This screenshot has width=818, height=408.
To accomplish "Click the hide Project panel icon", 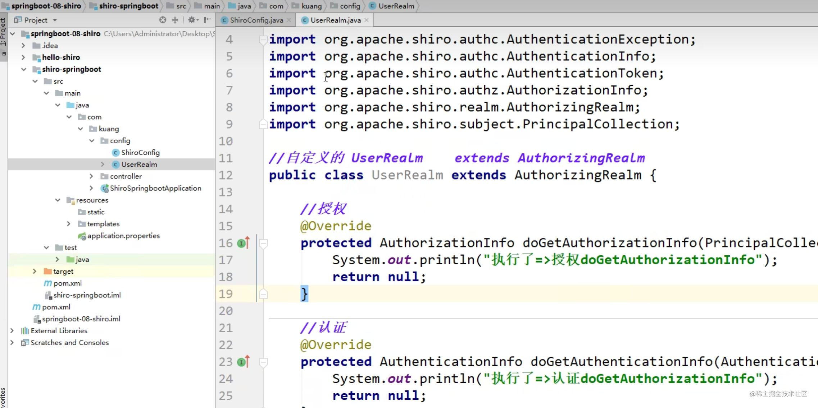I will (x=207, y=20).
